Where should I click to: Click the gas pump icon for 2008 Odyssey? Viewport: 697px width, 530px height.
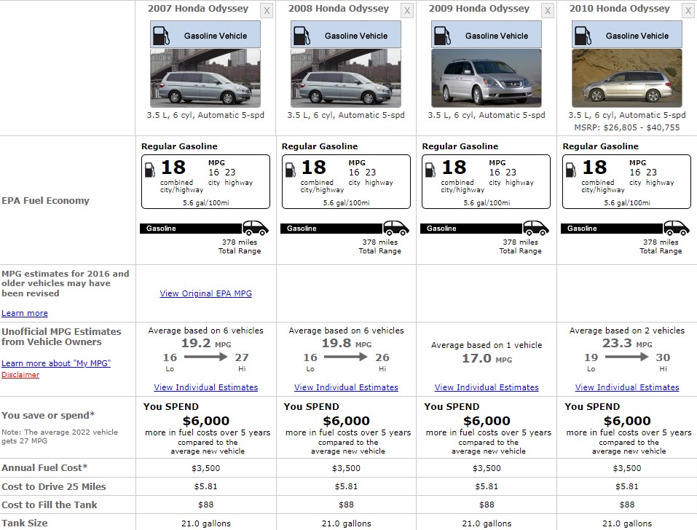pyautogui.click(x=302, y=36)
